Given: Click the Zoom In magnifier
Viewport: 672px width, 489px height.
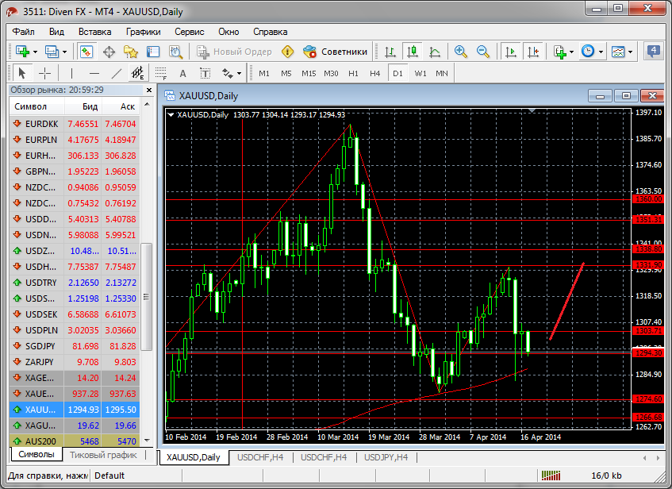Looking at the screenshot, I should pos(461,52).
